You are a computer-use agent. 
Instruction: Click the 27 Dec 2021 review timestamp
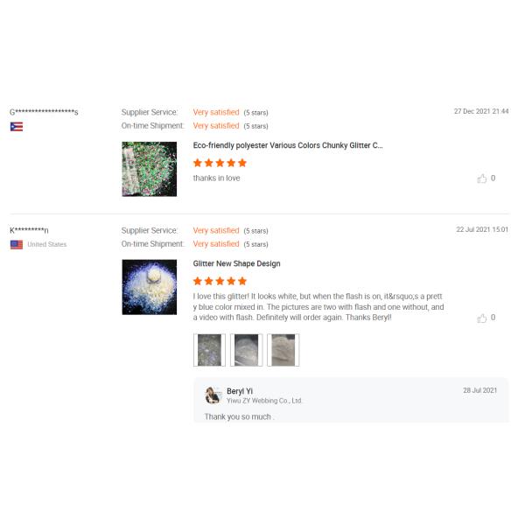pos(481,111)
